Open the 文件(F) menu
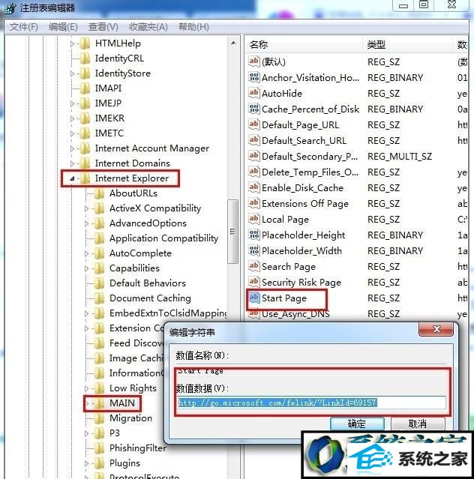Screen dimensions: 474x479 click(x=23, y=27)
